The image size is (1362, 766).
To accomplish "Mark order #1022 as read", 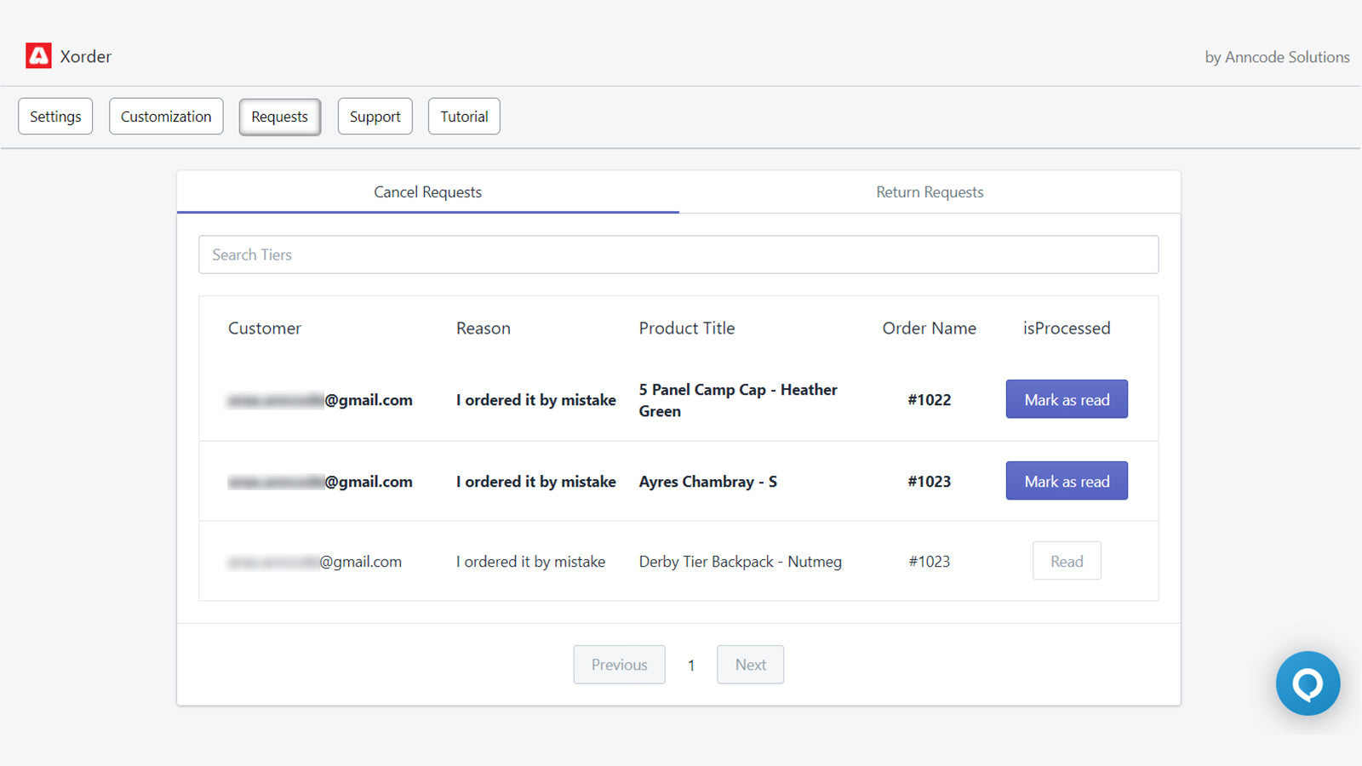I will [x=1067, y=398].
